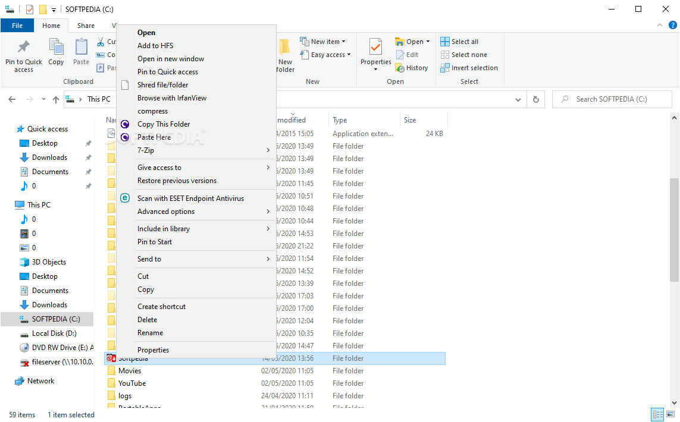Click the Search SOFTPEDIA (C:) field
This screenshot has width=680, height=422.
[x=612, y=99]
